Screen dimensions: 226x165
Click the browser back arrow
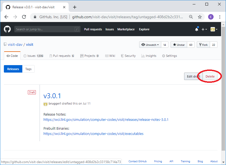pos(6,17)
